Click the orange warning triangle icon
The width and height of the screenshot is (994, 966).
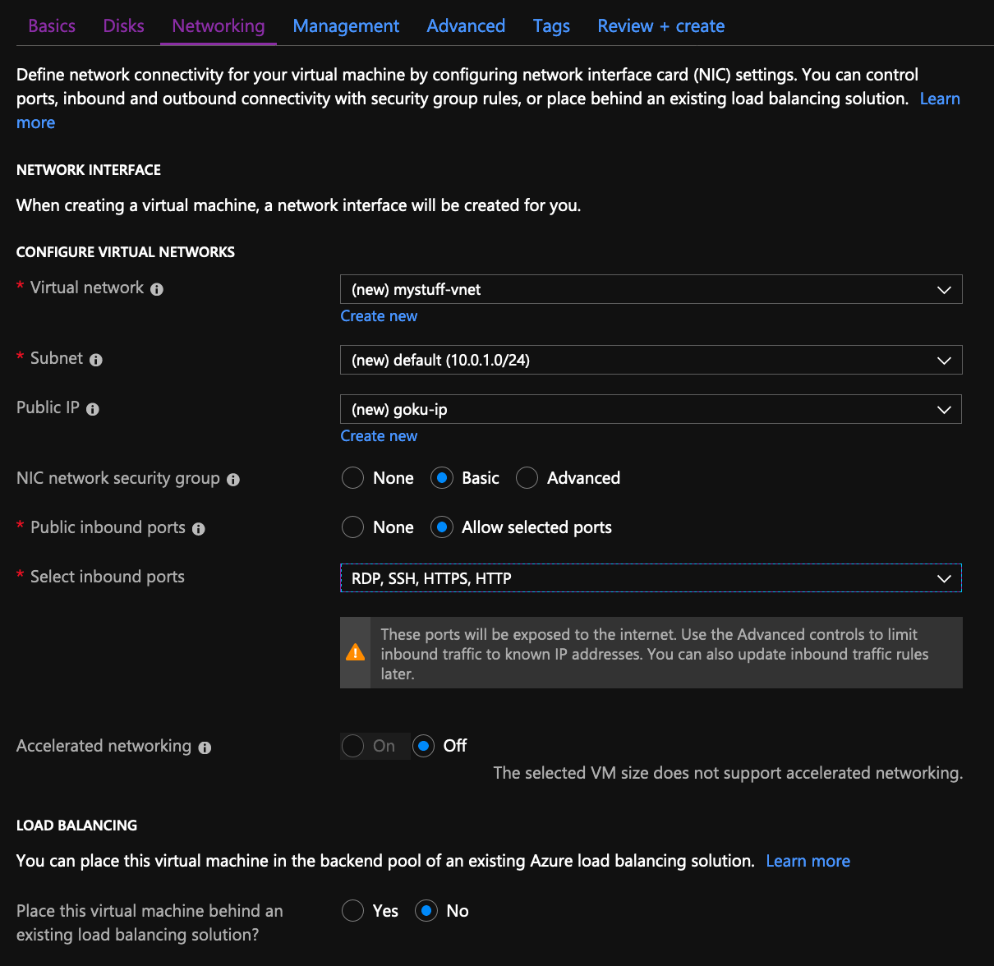coord(355,652)
